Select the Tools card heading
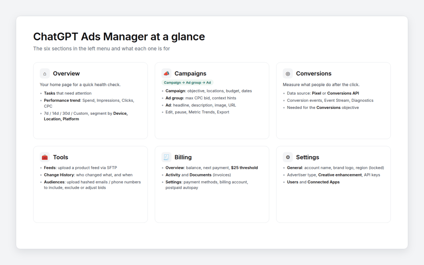The image size is (424, 265). coord(60,157)
